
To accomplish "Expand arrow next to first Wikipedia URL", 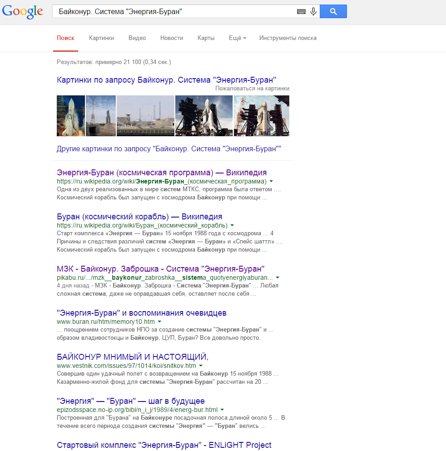I will [x=271, y=181].
